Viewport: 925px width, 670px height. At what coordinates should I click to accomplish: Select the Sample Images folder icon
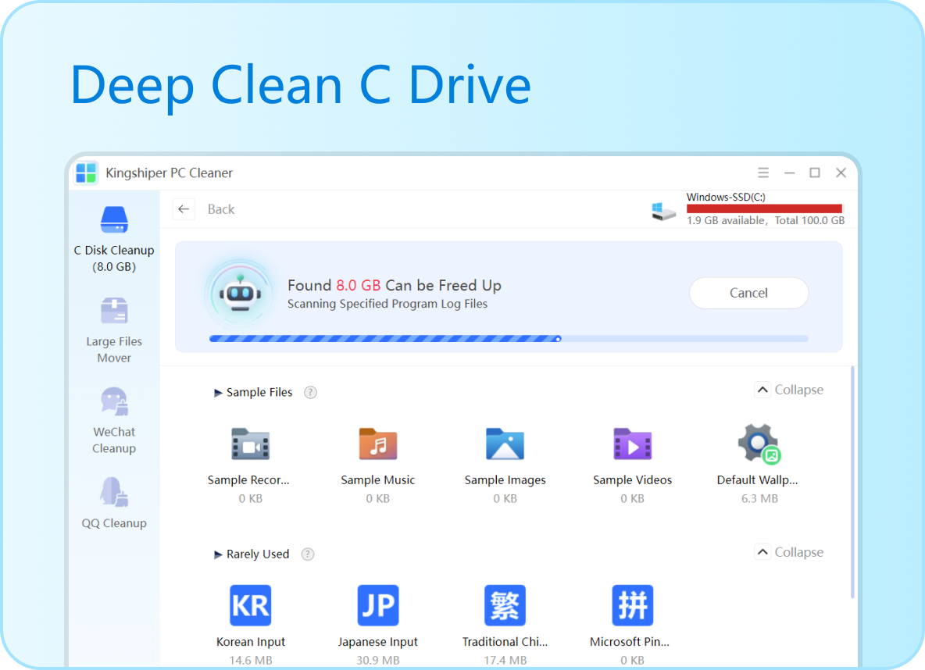(505, 444)
